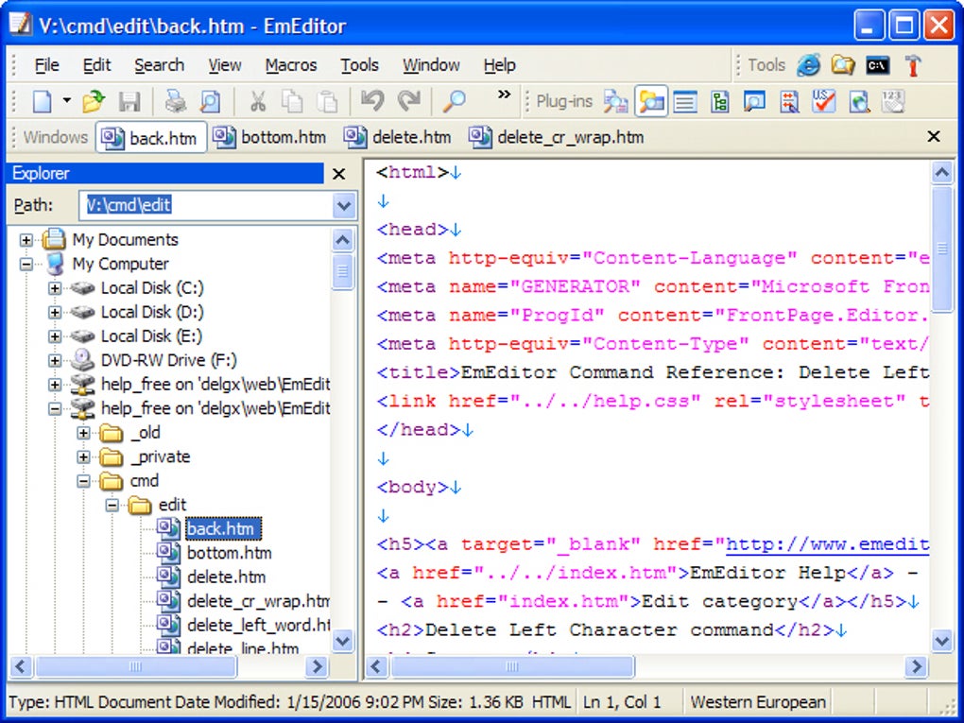Click the Print toolbar icon

tap(175, 101)
